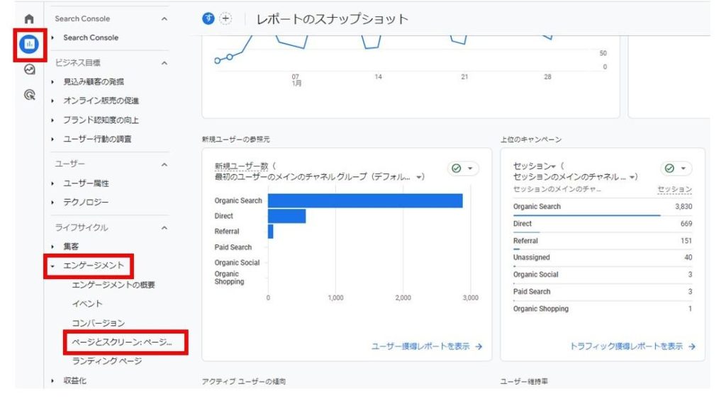726x403 pixels.
Task: Open the セッションのメインのチャネル dimension dropdown
Action: tap(632, 177)
